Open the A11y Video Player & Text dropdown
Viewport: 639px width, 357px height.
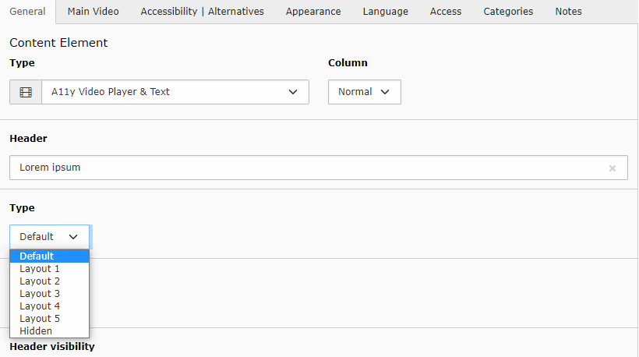pyautogui.click(x=175, y=92)
